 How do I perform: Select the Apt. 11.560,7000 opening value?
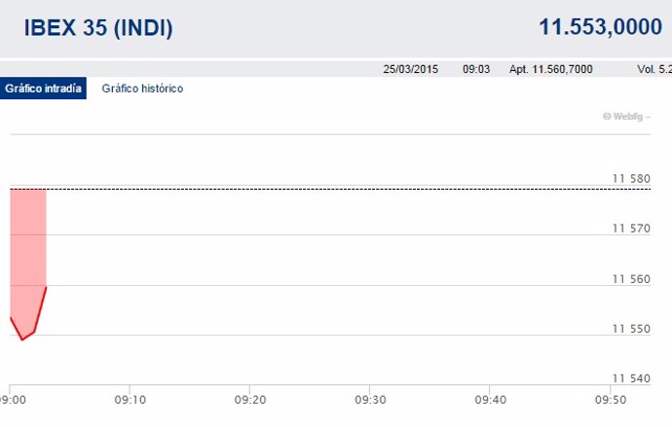click(550, 69)
